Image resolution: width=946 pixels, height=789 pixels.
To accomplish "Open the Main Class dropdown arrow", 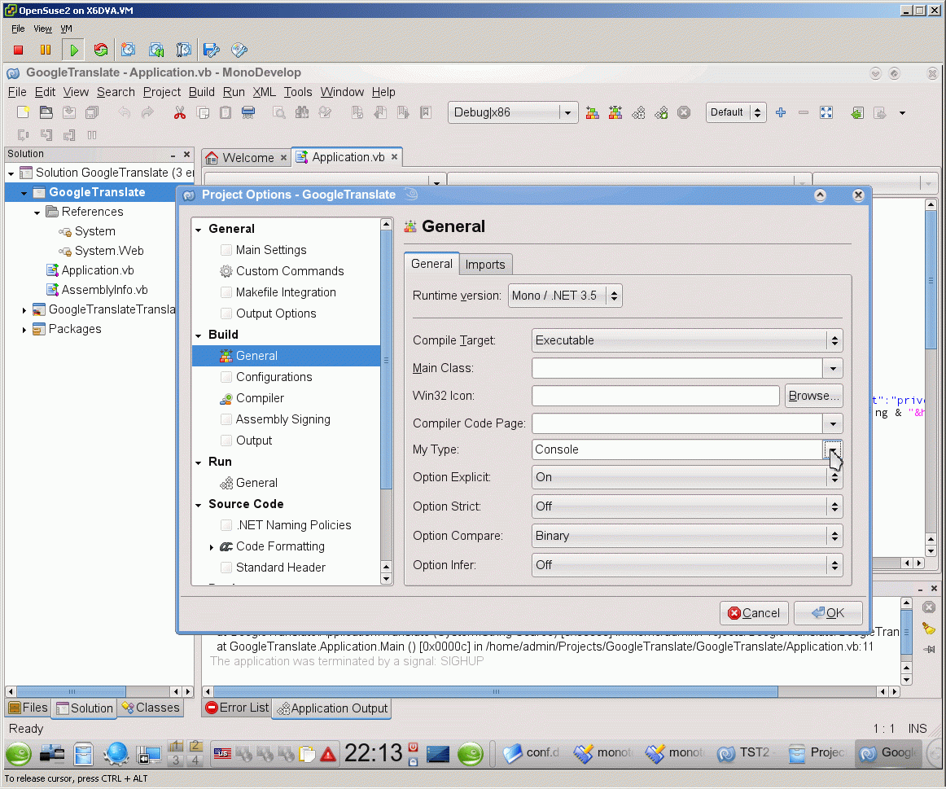I will pyautogui.click(x=833, y=368).
